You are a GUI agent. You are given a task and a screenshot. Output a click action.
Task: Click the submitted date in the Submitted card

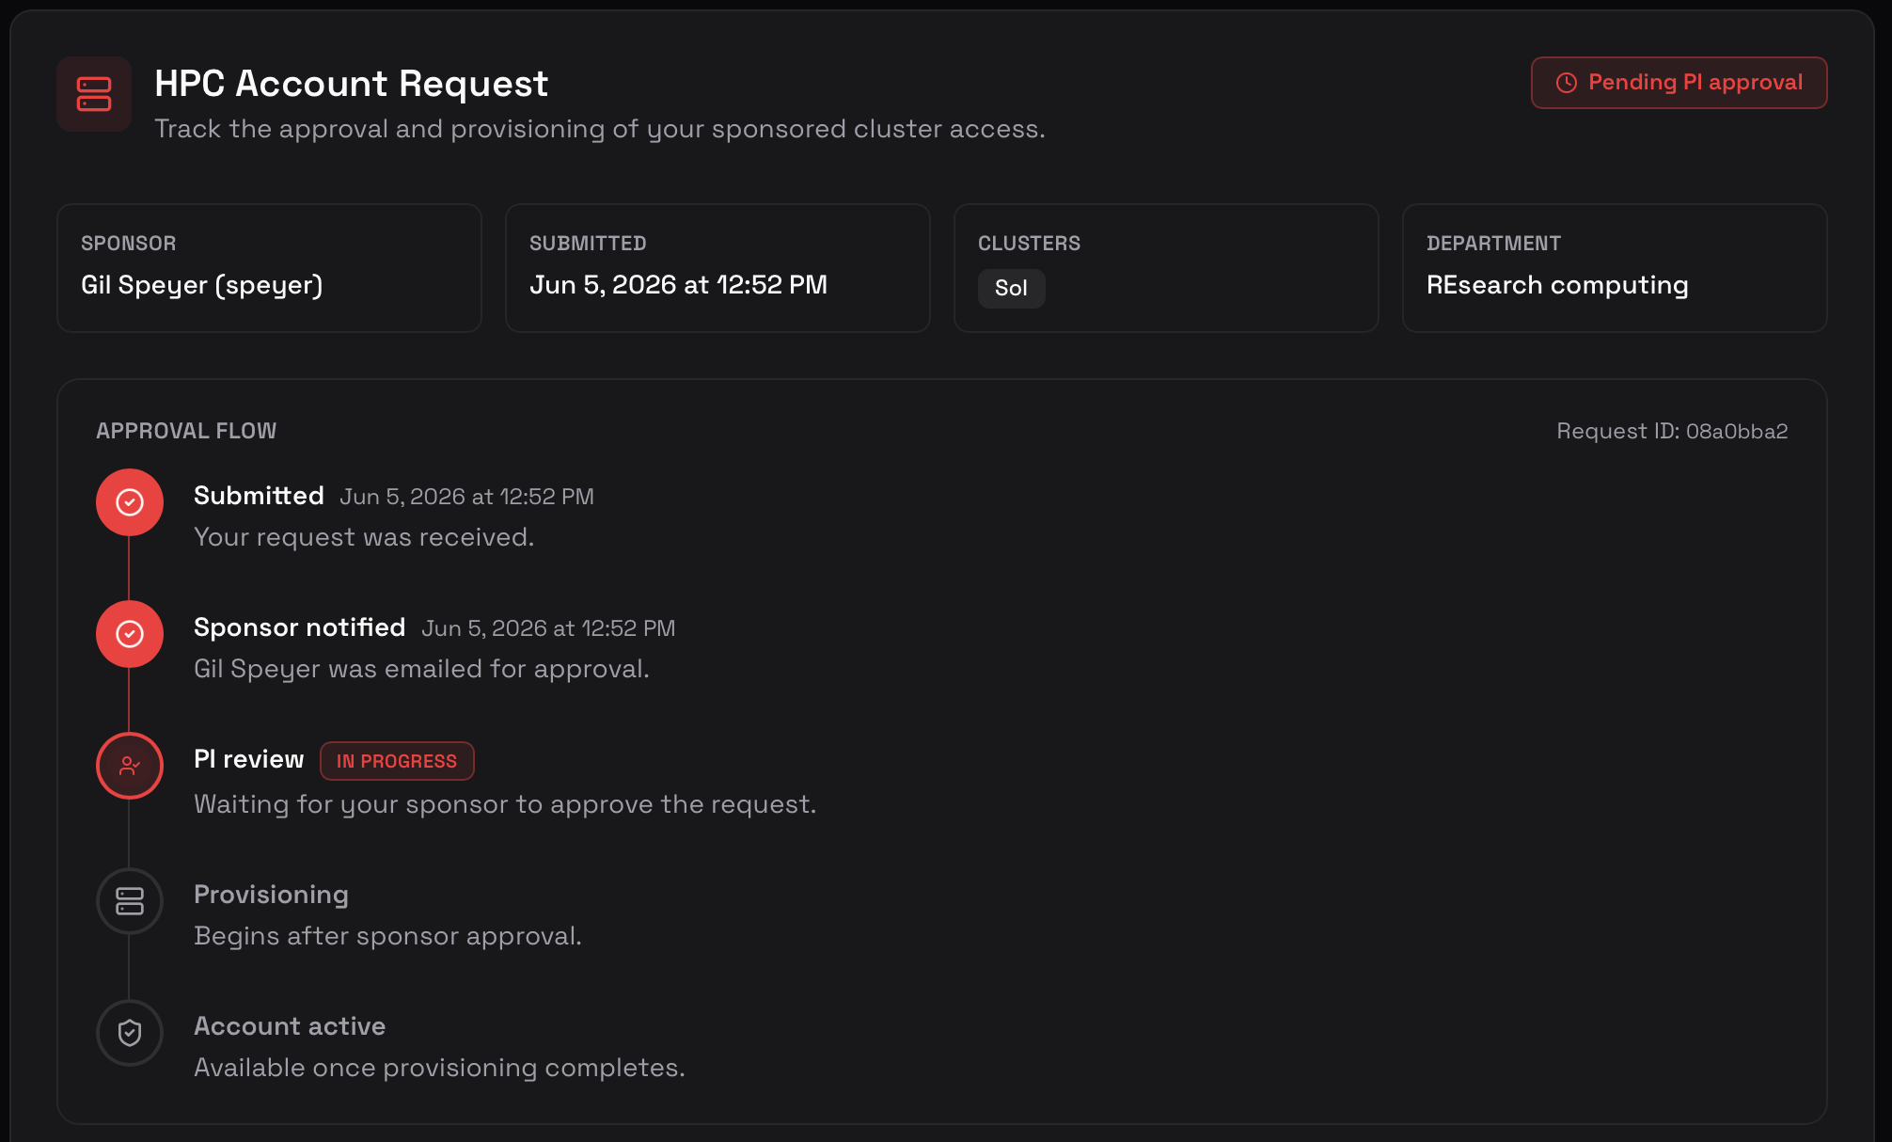pyautogui.click(x=678, y=285)
